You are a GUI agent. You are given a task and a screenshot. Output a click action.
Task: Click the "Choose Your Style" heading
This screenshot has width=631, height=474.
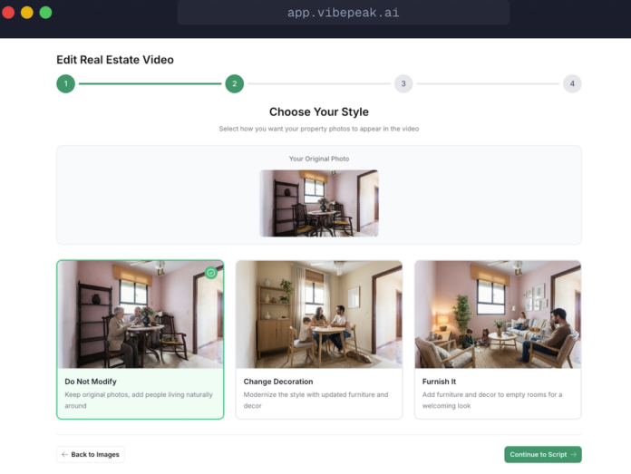319,111
